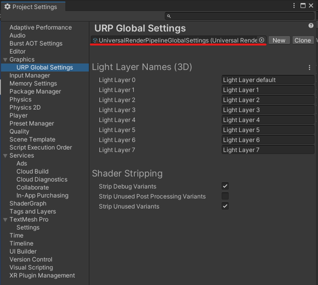Image resolution: width=318 pixels, height=285 pixels.
Task: Open Version Control settings
Action: pyautogui.click(x=31, y=259)
